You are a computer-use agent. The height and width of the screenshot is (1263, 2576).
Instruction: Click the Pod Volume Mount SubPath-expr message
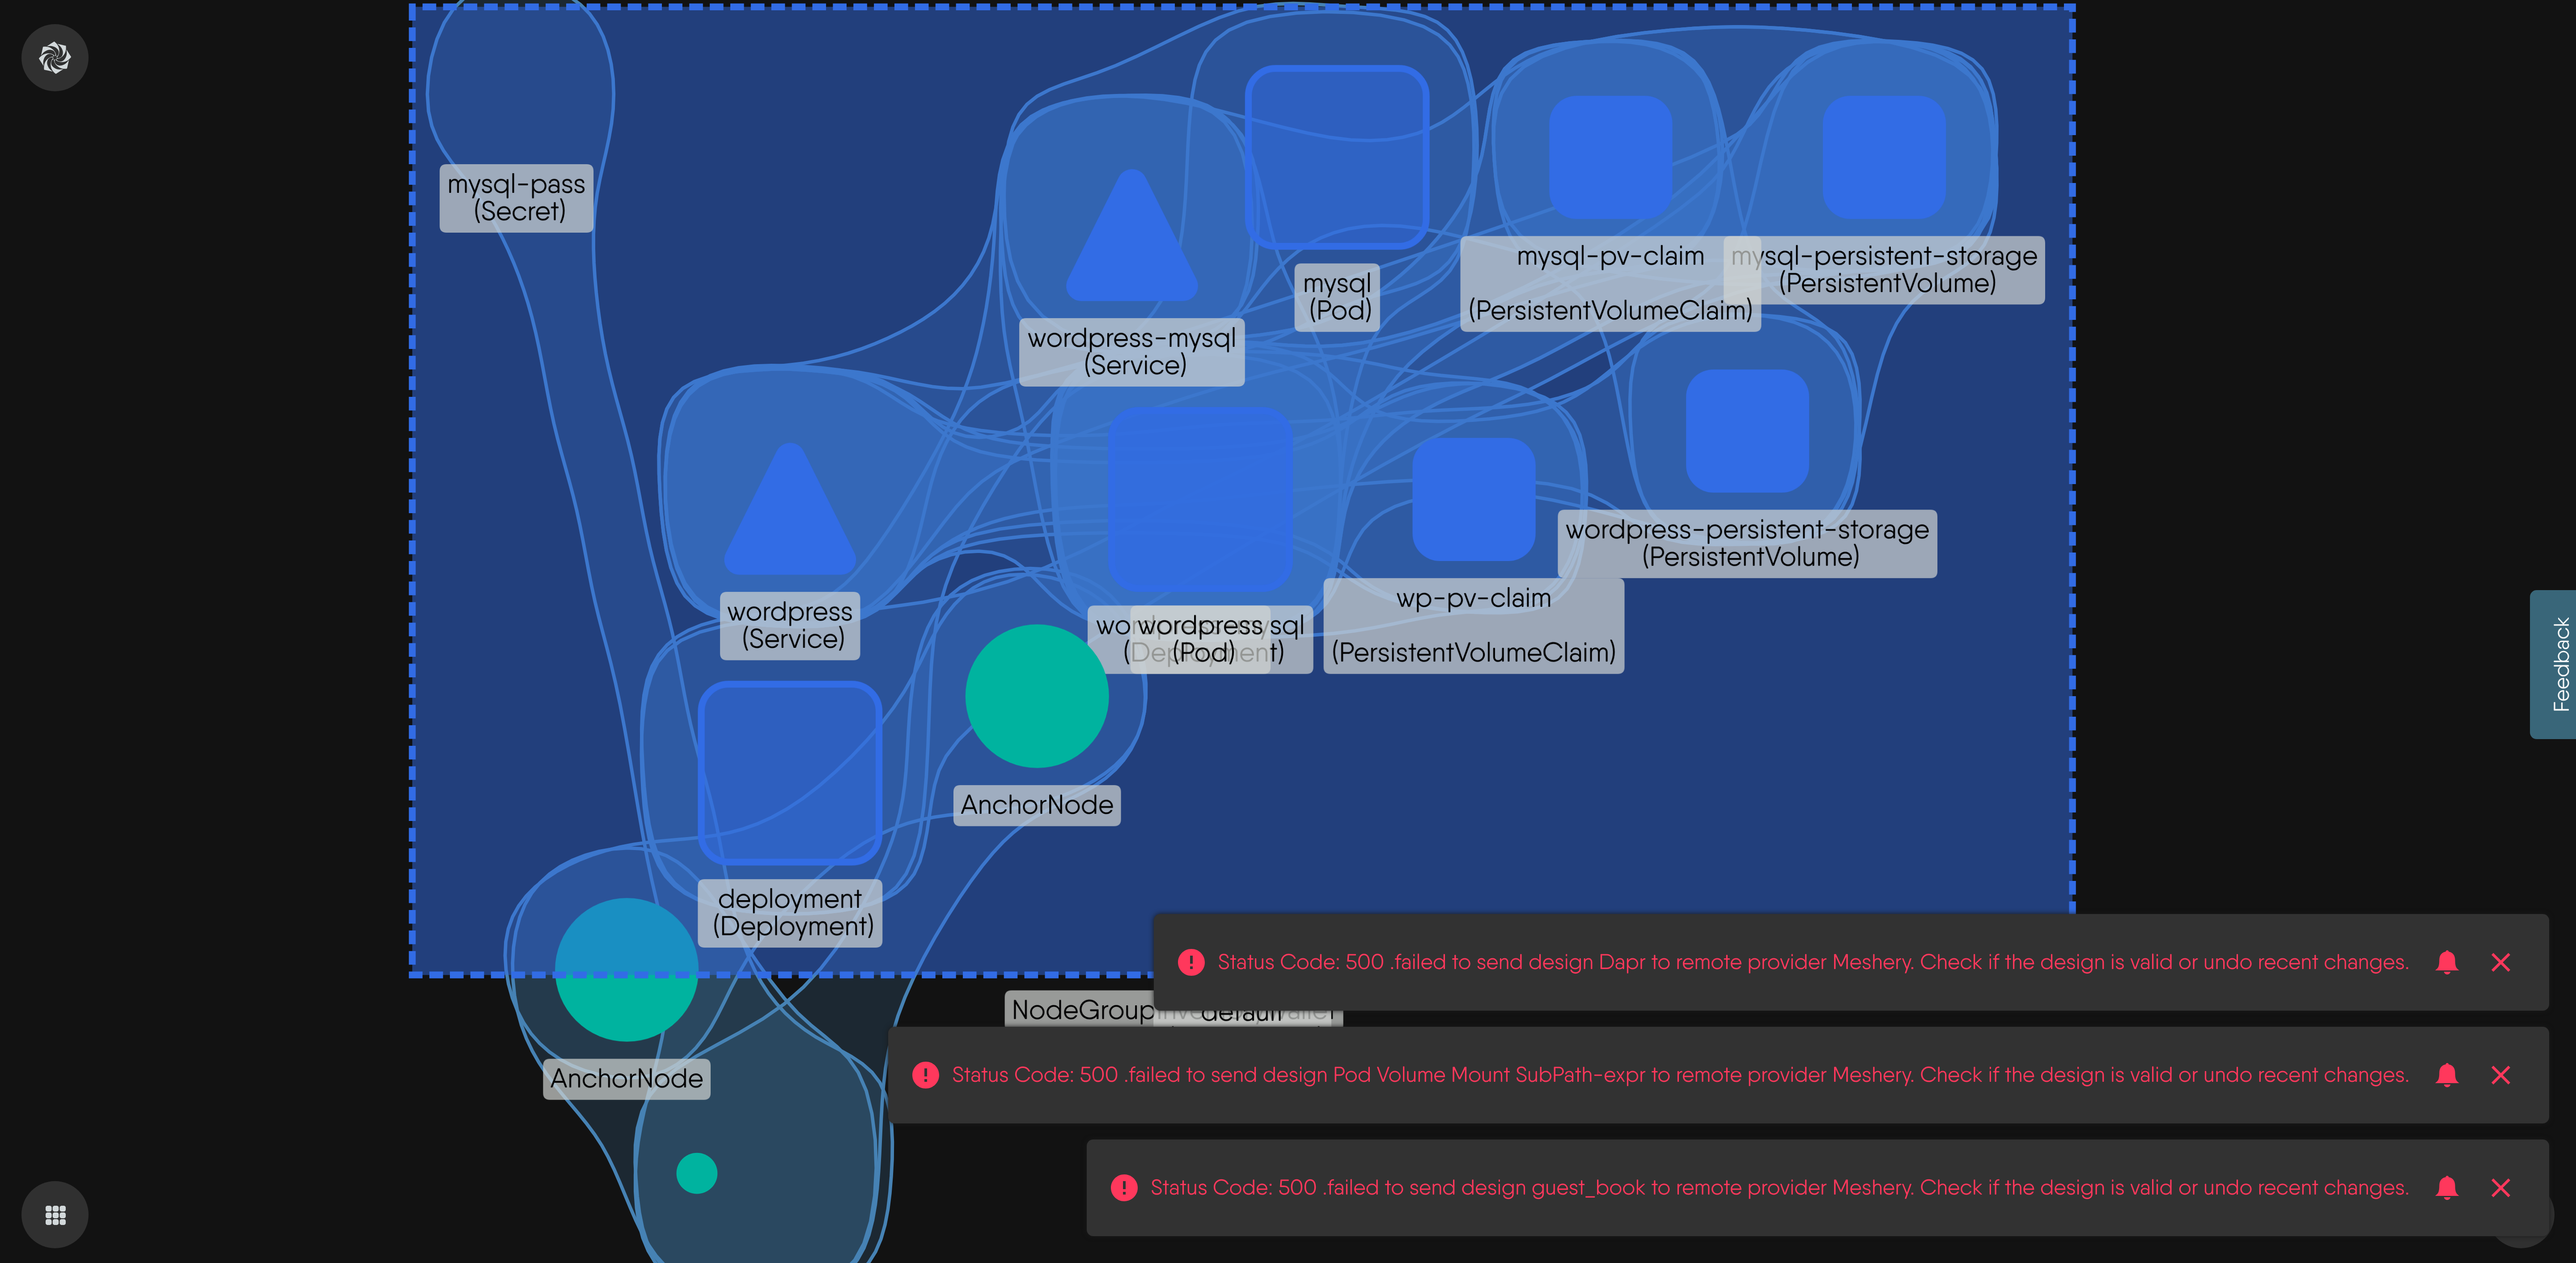(x=1680, y=1075)
